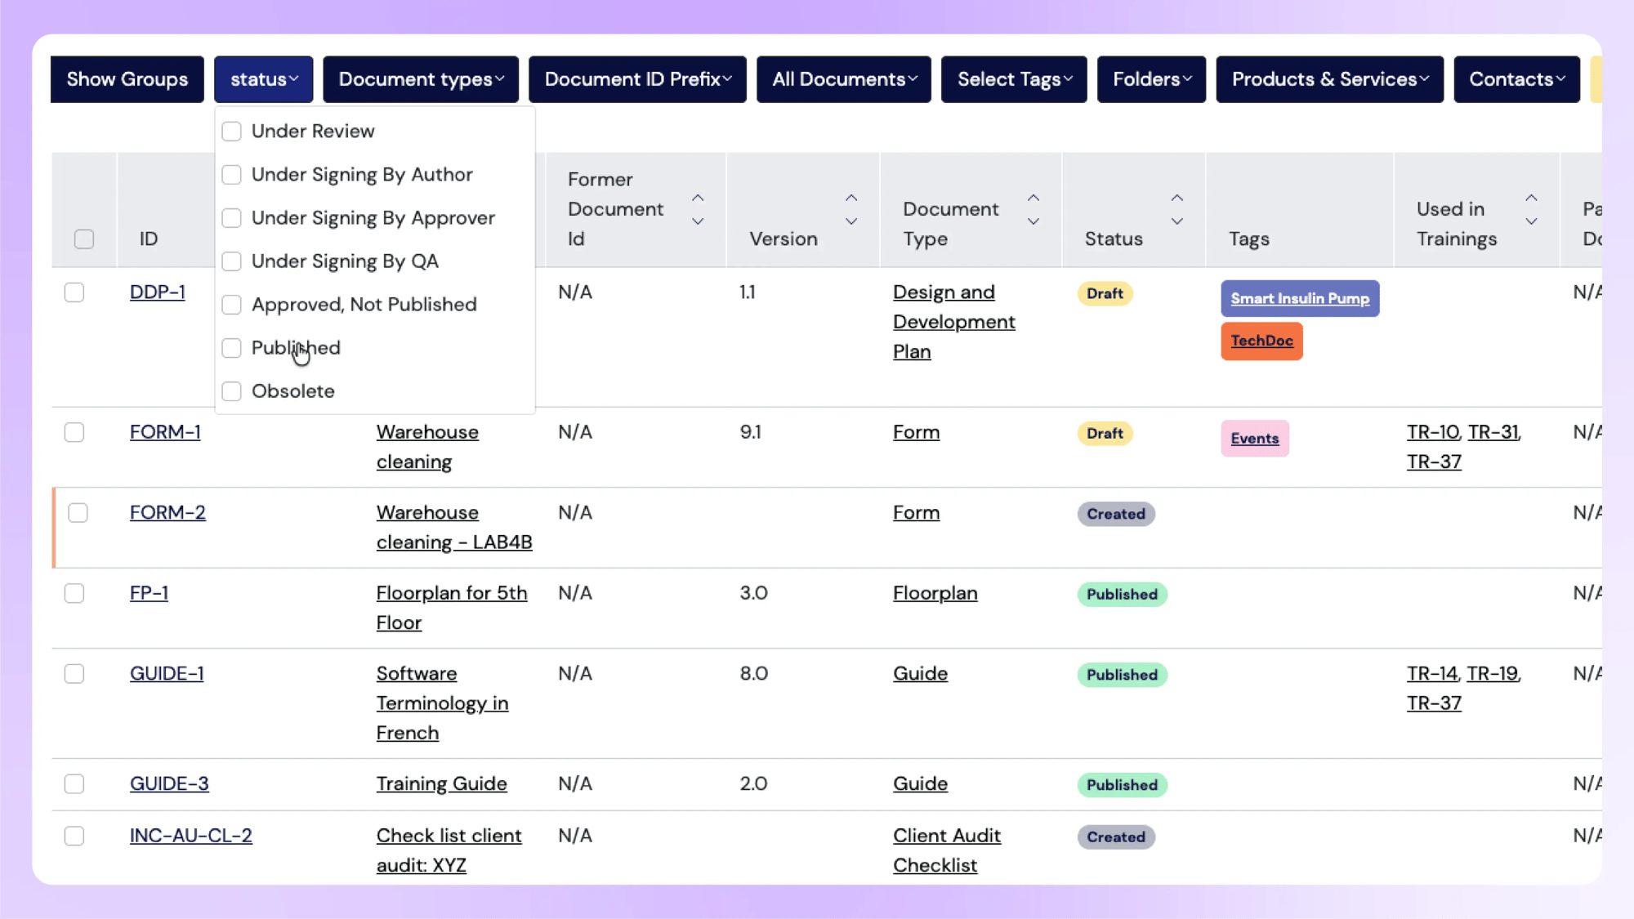The width and height of the screenshot is (1634, 919).
Task: Toggle the select-all header checkbox
Action: coord(83,239)
